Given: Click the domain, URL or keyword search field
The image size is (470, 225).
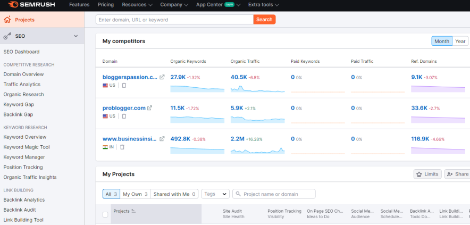Looking at the screenshot, I should [x=174, y=20].
